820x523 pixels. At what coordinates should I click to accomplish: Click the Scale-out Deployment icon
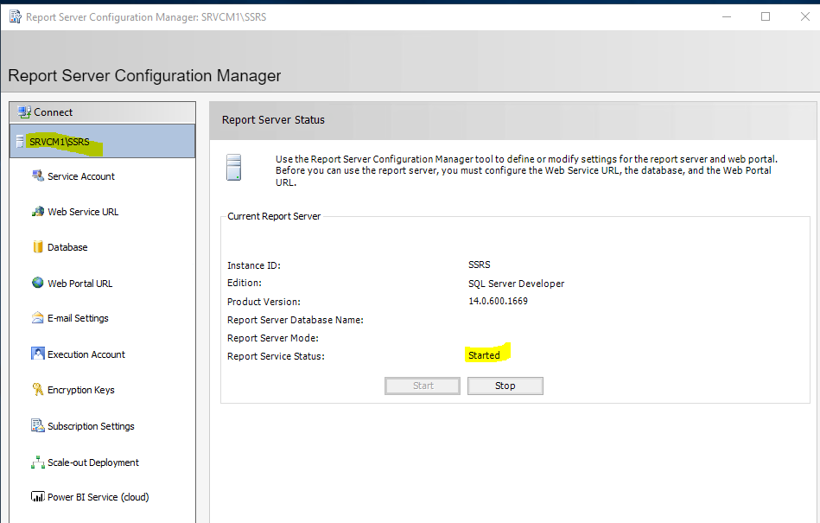click(38, 462)
